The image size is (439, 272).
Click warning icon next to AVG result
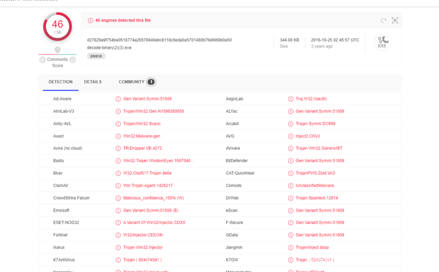[x=291, y=136]
